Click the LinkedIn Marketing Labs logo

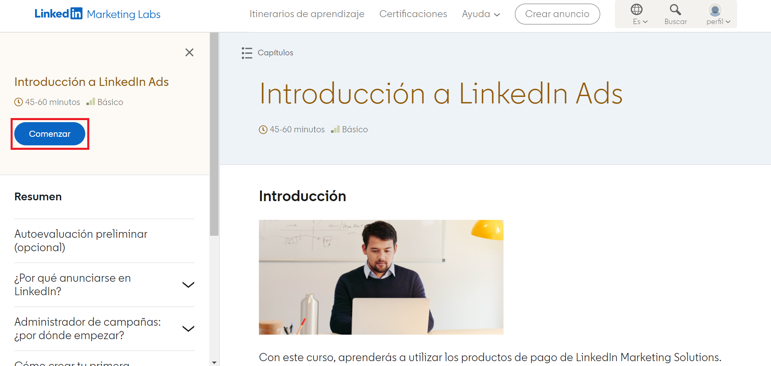97,14
